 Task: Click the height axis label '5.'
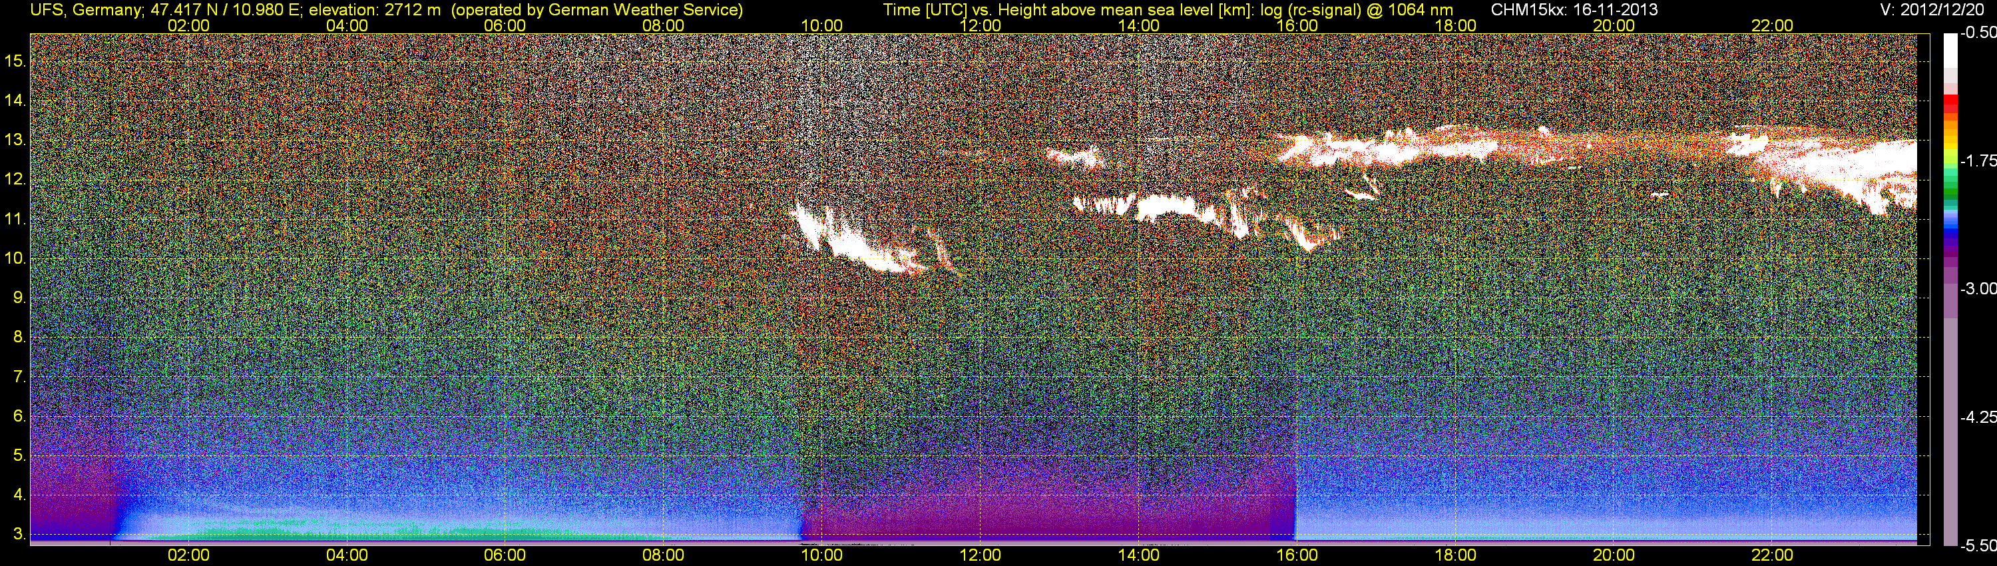19,455
